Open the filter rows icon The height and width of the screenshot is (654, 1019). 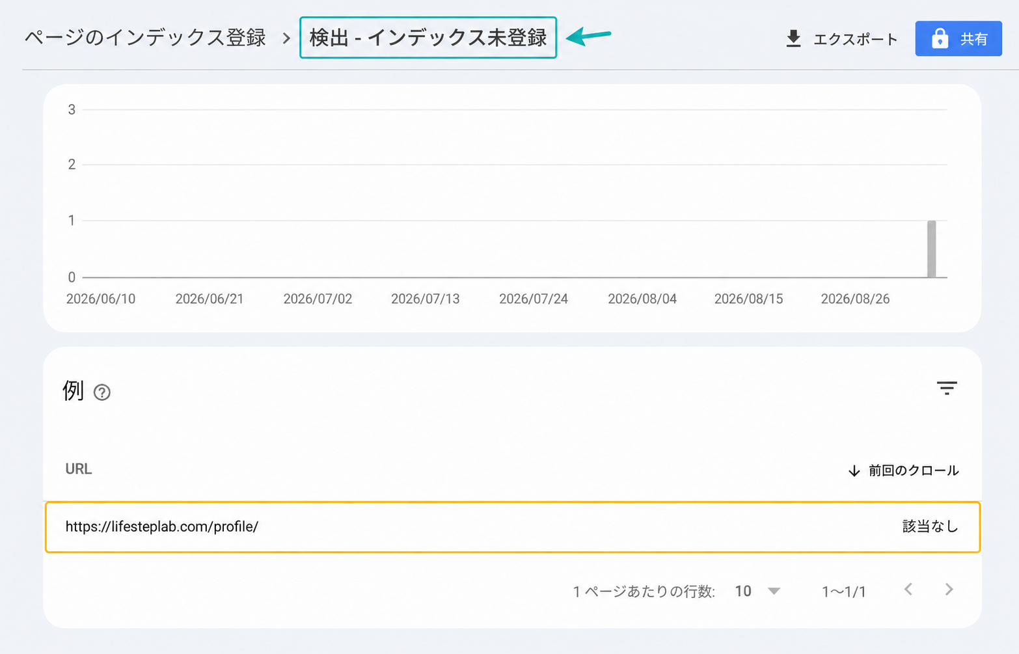click(947, 388)
